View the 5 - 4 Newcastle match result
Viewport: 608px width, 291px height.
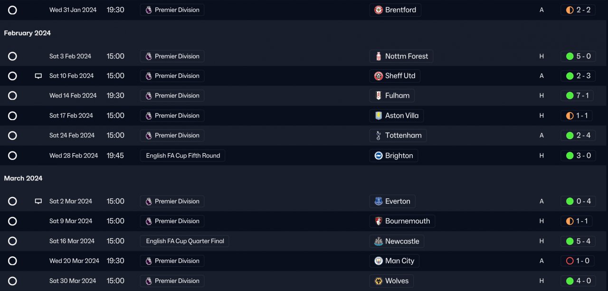pos(578,241)
